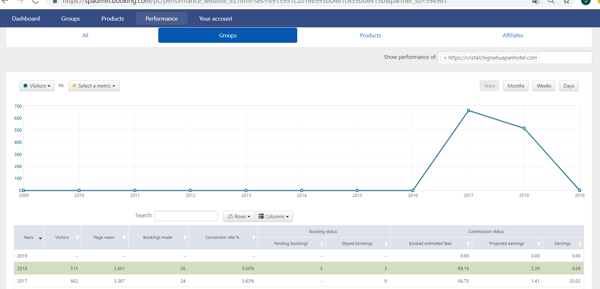Click conversion rate 5.05%
This screenshot has height=289, width=600.
click(248, 268)
